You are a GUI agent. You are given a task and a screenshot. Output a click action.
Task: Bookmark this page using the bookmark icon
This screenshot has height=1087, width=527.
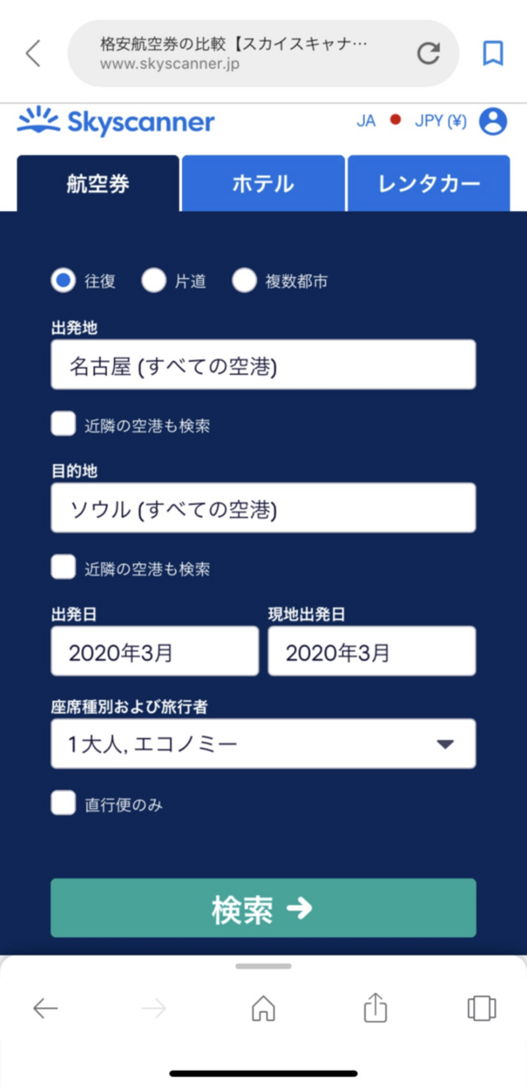point(493,54)
